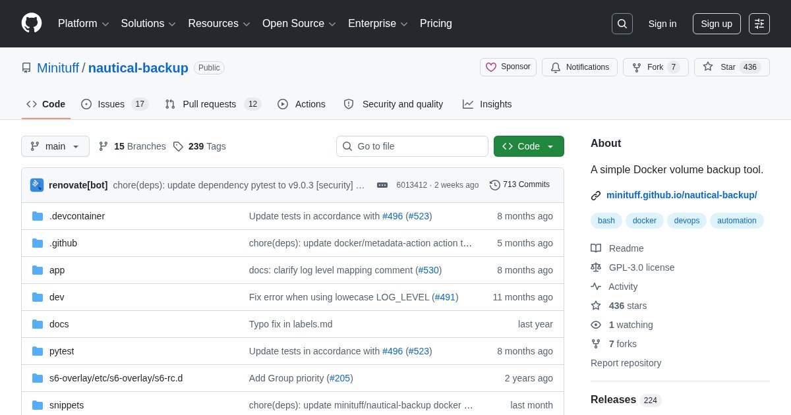Click the repository book icon

coord(26,68)
